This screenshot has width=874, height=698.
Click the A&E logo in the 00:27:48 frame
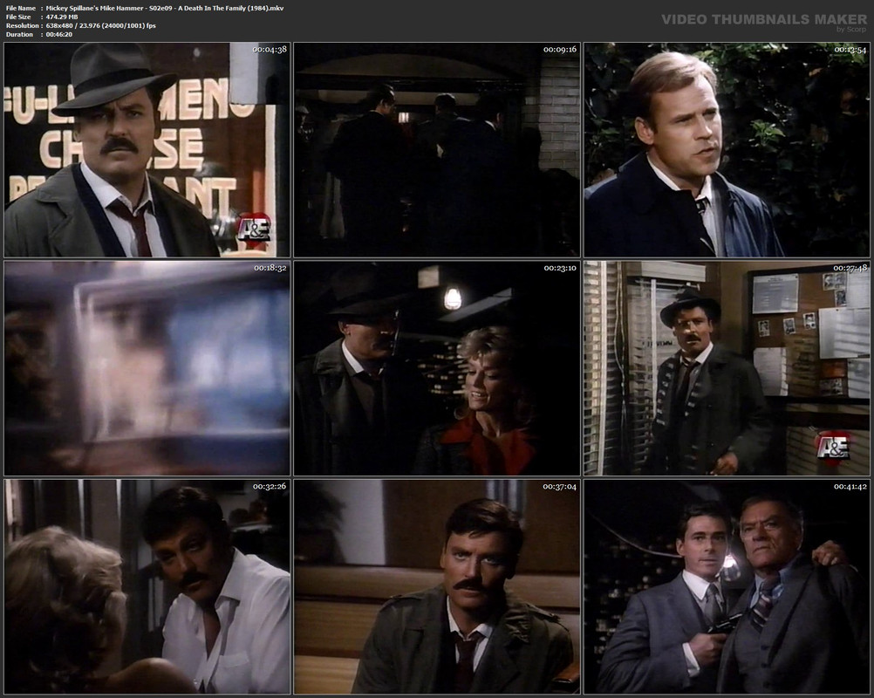click(833, 448)
